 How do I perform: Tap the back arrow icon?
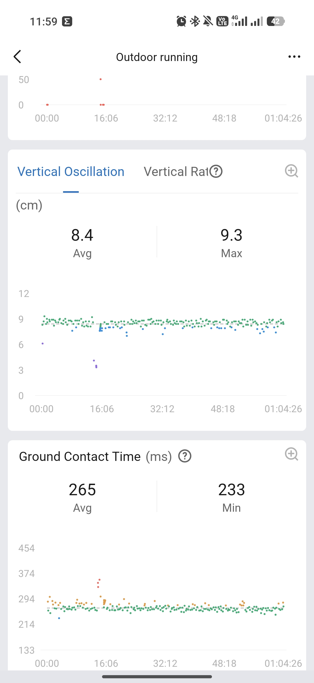[18, 57]
